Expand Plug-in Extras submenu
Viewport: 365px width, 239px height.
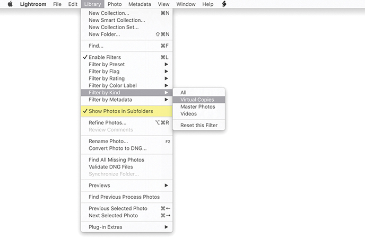click(105, 227)
